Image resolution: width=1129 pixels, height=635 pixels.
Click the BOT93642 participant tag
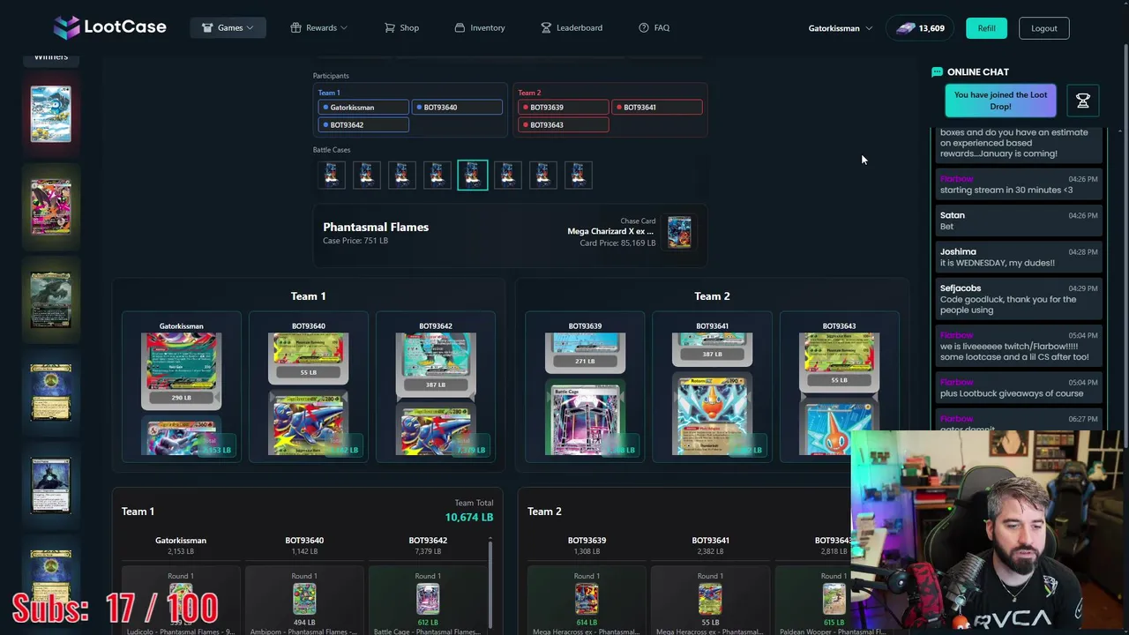(x=363, y=125)
